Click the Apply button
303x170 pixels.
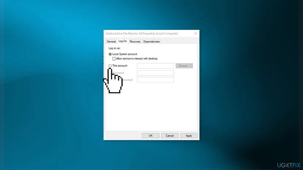(x=189, y=136)
